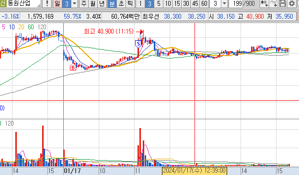Image resolution: width=299 pixels, height=175 pixels.
Task: Click 120 label in the volume panel
Action: [10, 123]
